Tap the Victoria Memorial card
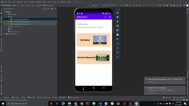 94,57
